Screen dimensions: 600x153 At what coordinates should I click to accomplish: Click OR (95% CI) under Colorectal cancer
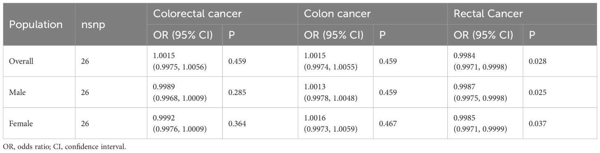pos(183,35)
